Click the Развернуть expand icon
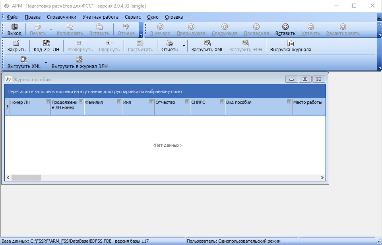 [80, 43]
